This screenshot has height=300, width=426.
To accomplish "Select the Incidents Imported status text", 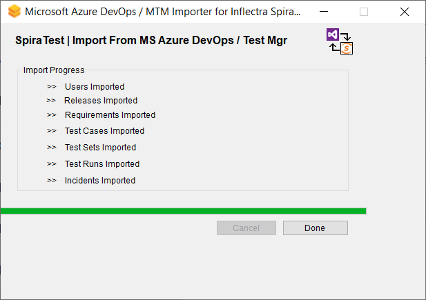I will click(x=100, y=181).
